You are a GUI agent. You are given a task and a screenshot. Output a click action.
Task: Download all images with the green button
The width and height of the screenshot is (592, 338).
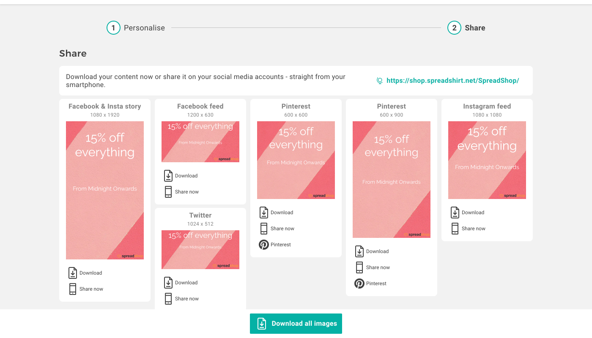pyautogui.click(x=296, y=324)
